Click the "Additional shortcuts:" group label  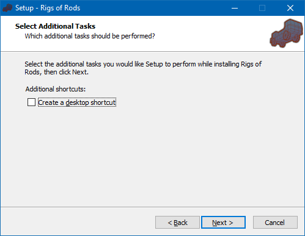pos(56,89)
